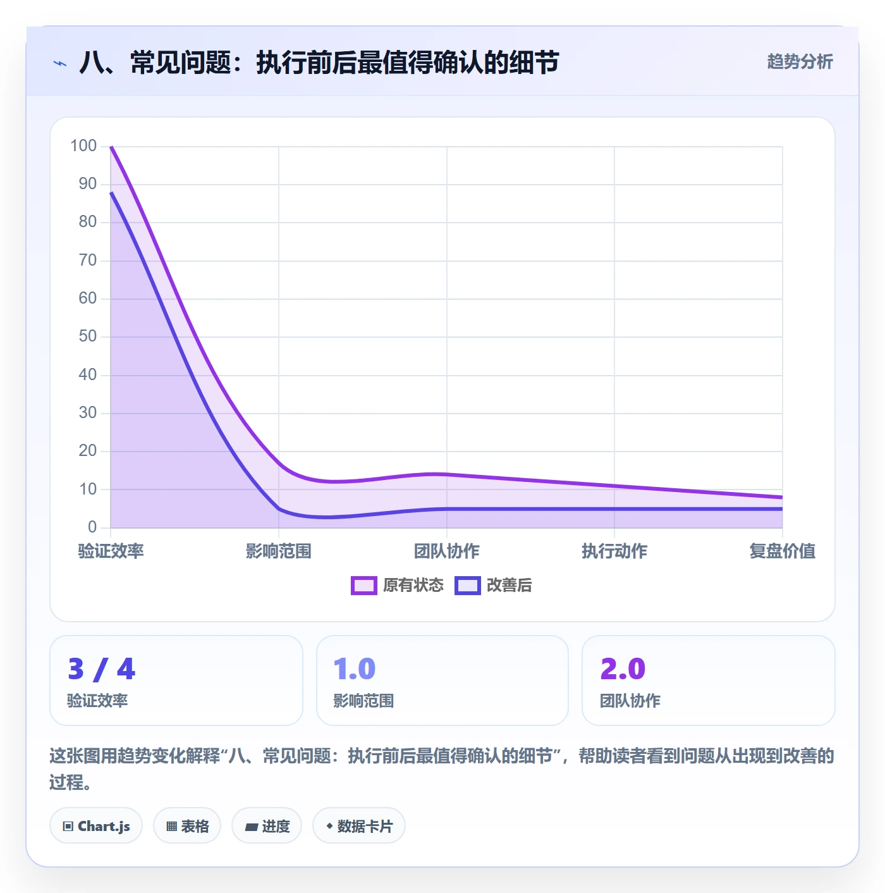The image size is (885, 893).
Task: Click the 影响范围 x-axis label
Action: coord(279,551)
